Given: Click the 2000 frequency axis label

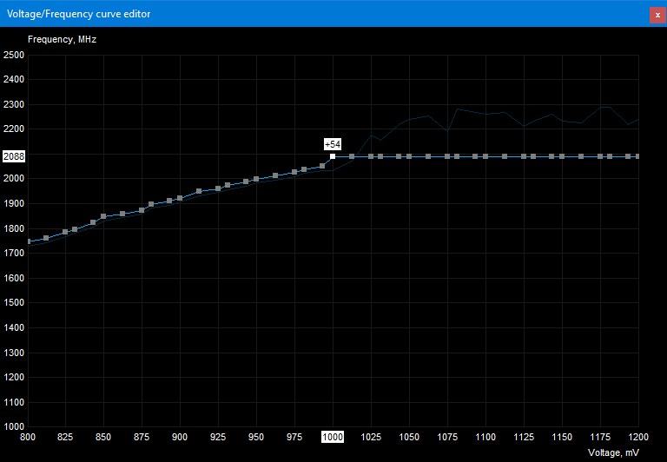Looking at the screenshot, I should 14,179.
